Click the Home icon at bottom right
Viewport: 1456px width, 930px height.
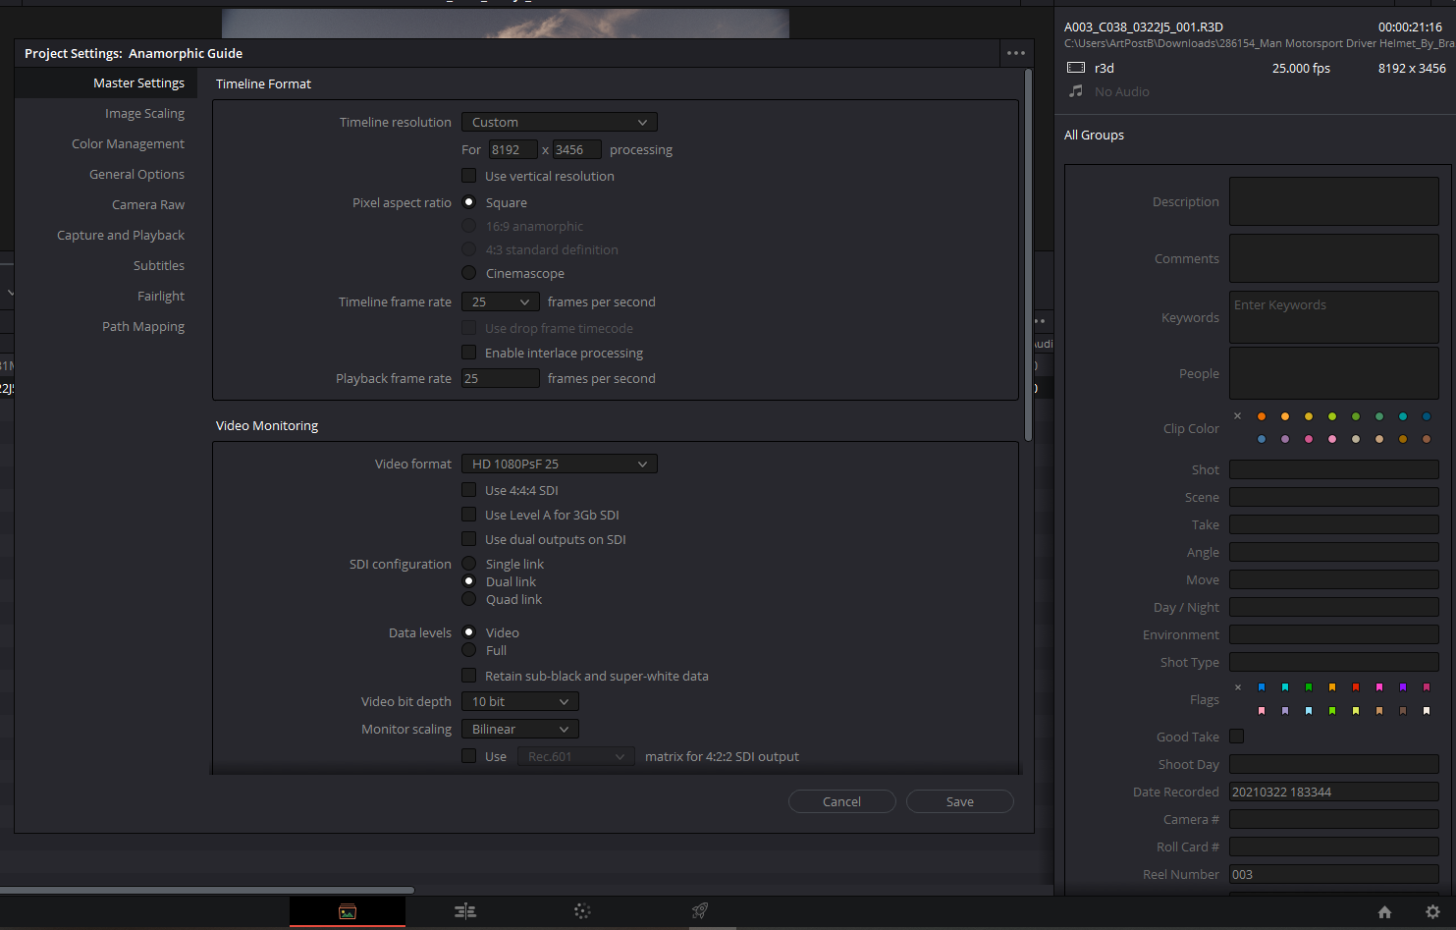pos(1384,911)
